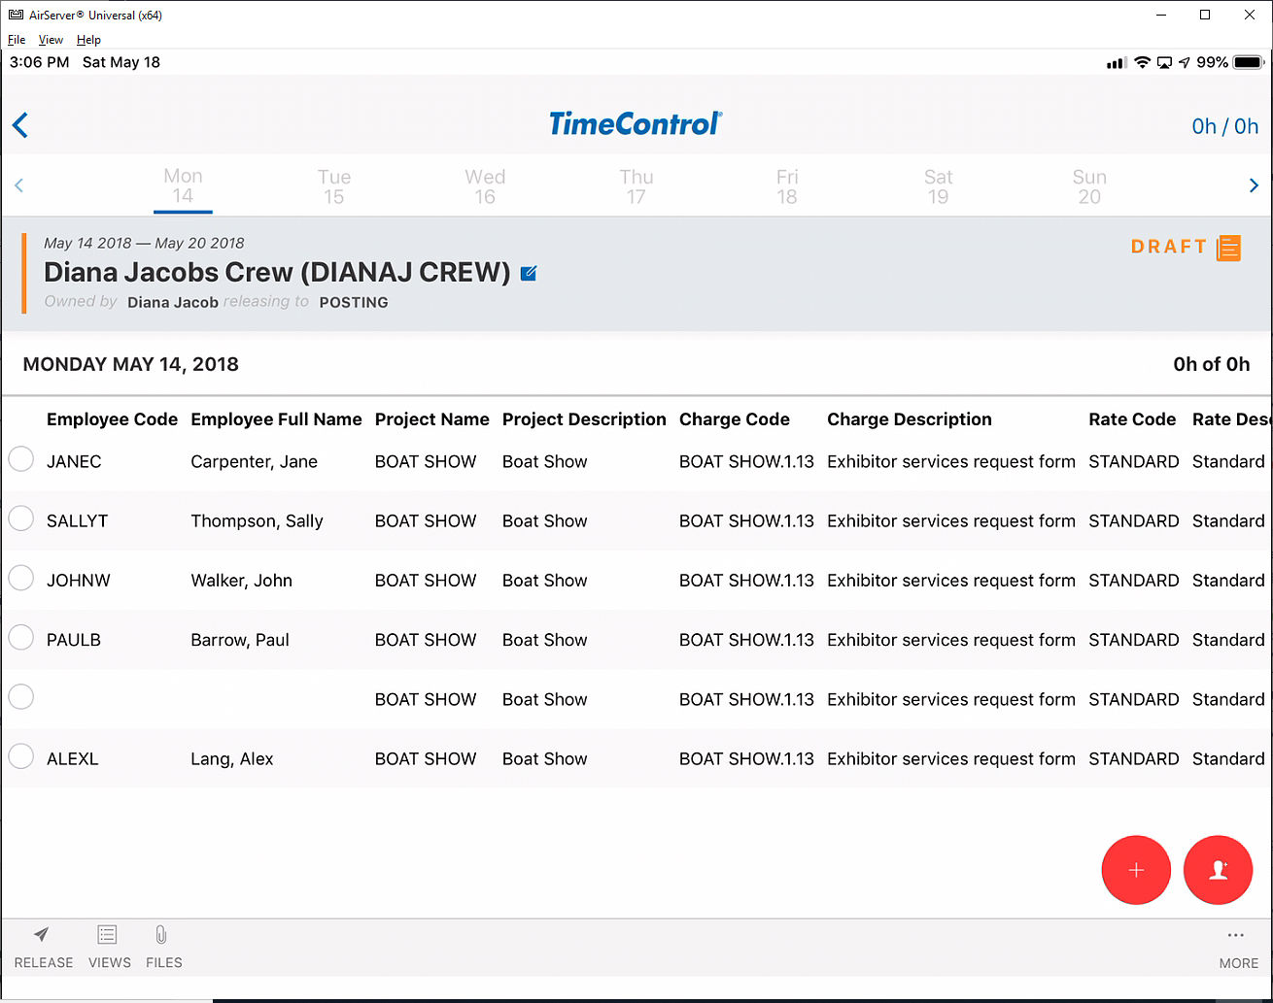Tap the RELEASE paper-plane icon
Image resolution: width=1273 pixels, height=1003 pixels.
[42, 934]
